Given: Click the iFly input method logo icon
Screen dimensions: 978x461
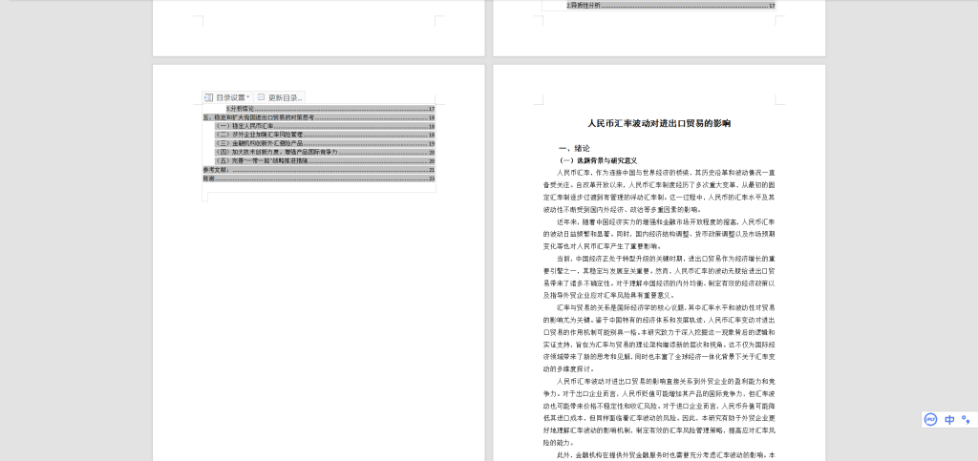Looking at the screenshot, I should click(x=930, y=419).
